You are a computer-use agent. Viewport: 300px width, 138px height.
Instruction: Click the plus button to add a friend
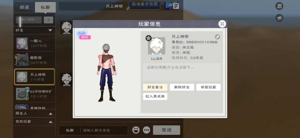click(49, 20)
